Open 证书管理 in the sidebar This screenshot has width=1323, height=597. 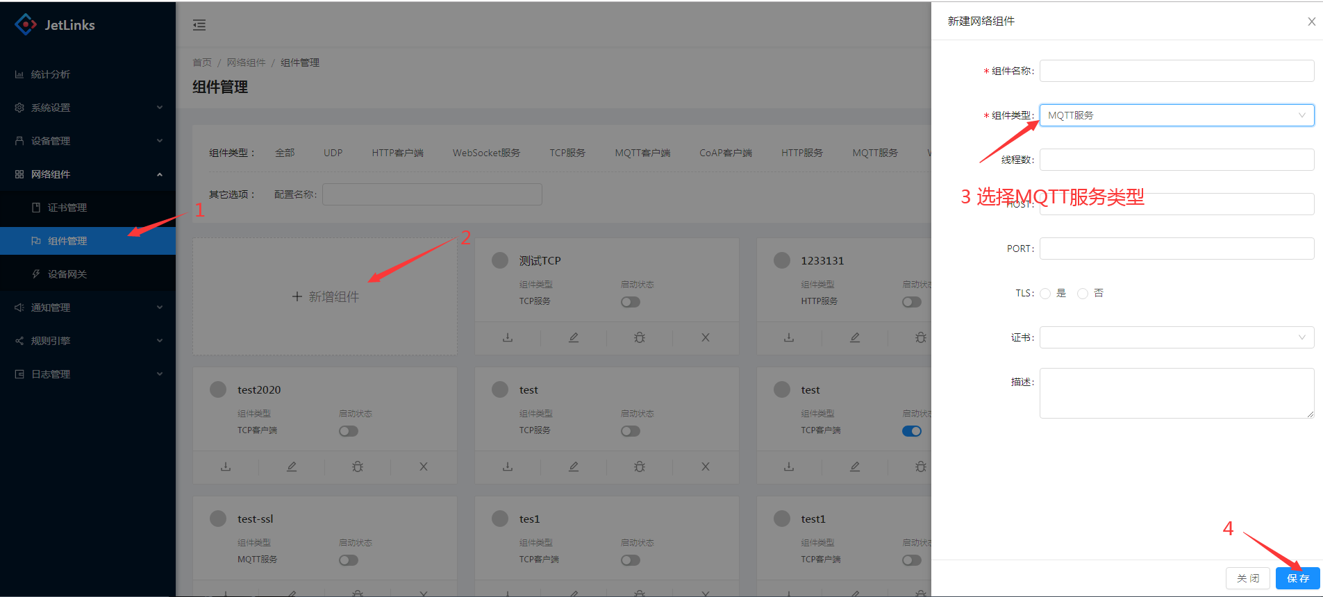pos(67,208)
